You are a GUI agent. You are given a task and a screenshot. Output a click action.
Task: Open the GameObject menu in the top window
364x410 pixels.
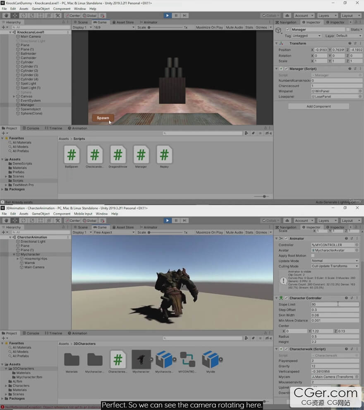(x=41, y=9)
